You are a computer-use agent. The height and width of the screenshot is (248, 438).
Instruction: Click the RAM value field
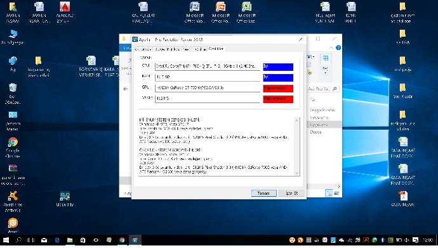pyautogui.click(x=208, y=77)
